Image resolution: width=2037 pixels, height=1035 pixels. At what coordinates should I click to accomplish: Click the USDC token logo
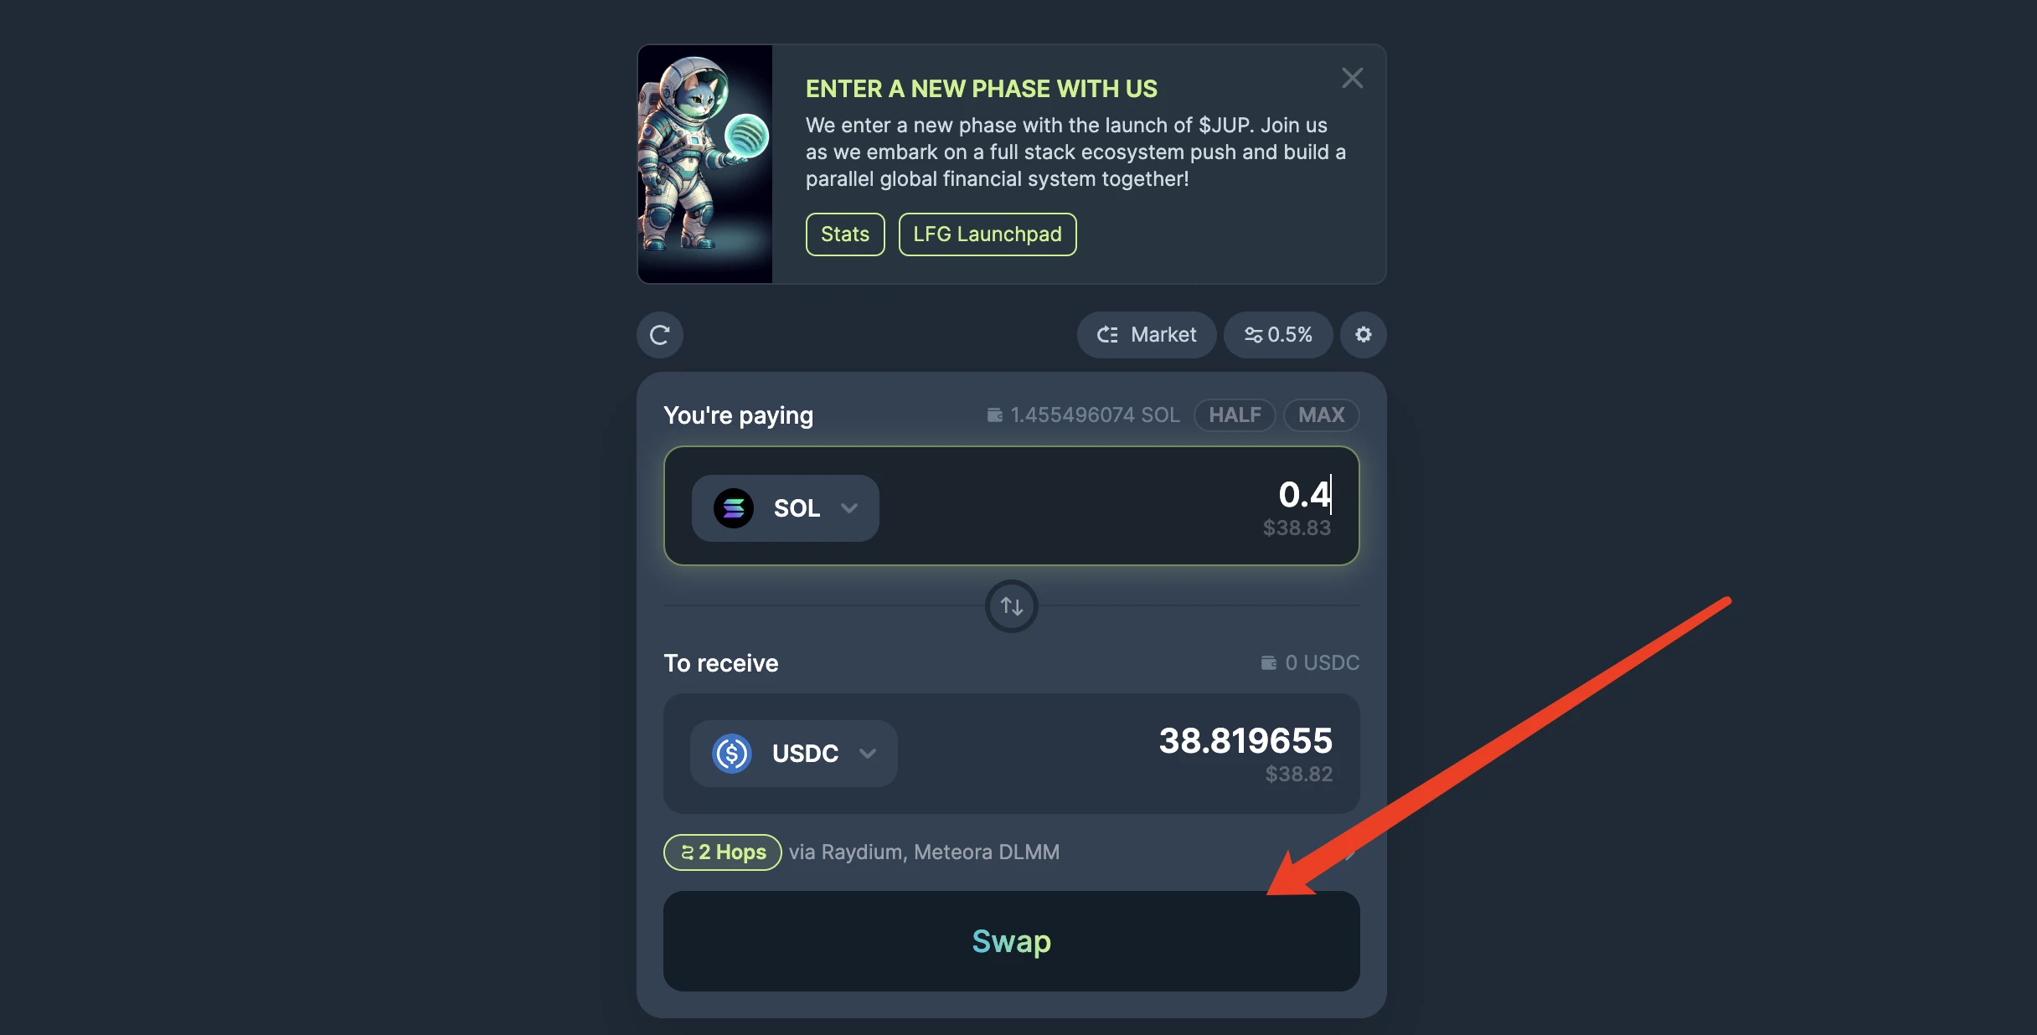pos(731,754)
